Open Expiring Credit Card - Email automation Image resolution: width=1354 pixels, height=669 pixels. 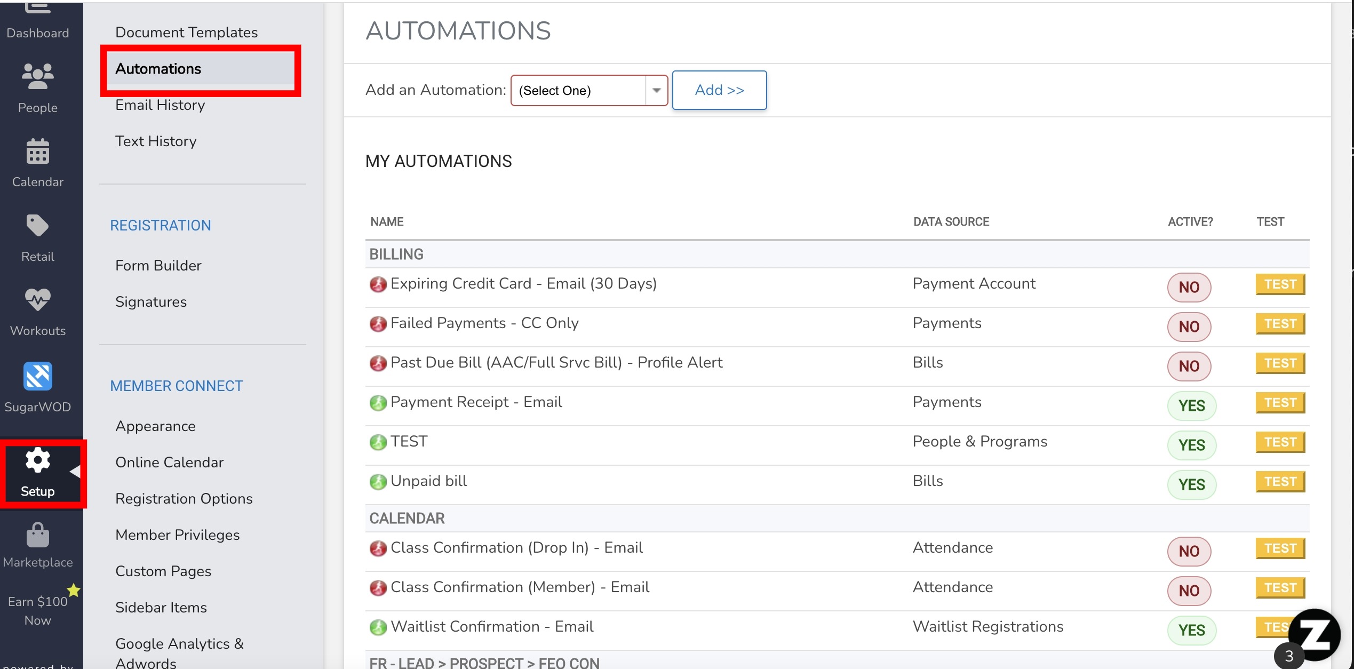tap(523, 283)
